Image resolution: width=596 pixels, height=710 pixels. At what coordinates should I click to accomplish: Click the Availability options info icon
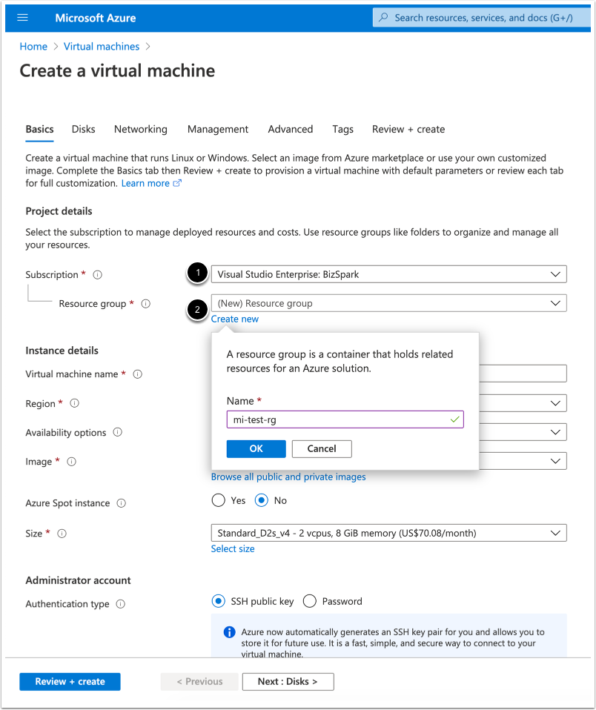pyautogui.click(x=117, y=433)
